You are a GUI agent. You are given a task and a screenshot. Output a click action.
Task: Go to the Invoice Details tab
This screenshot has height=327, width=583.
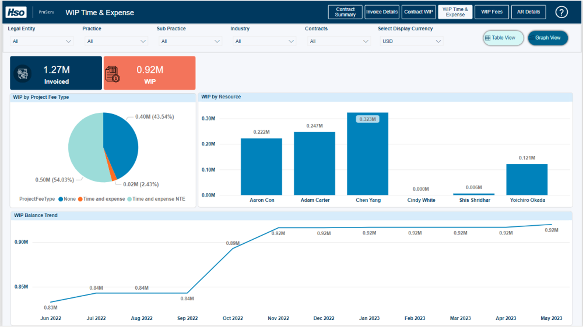[382, 12]
